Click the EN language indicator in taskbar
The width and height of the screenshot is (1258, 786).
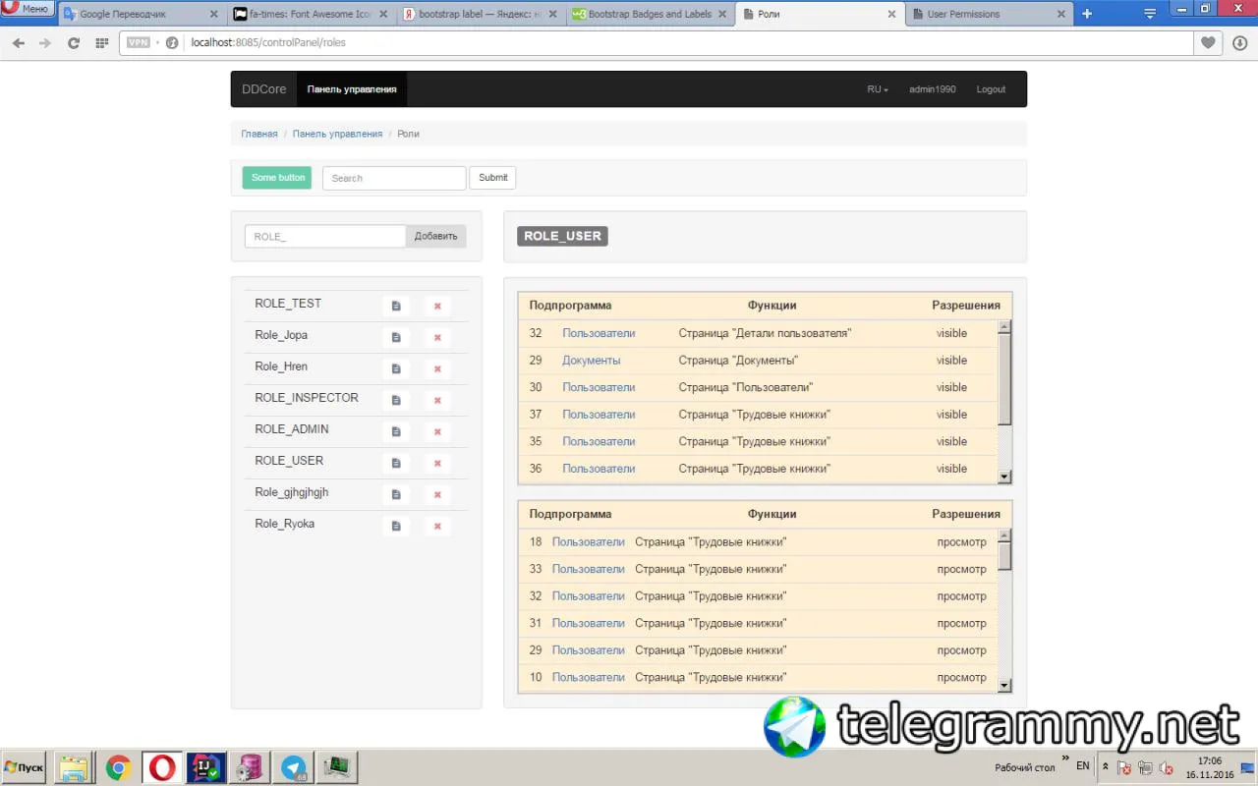1083,765
